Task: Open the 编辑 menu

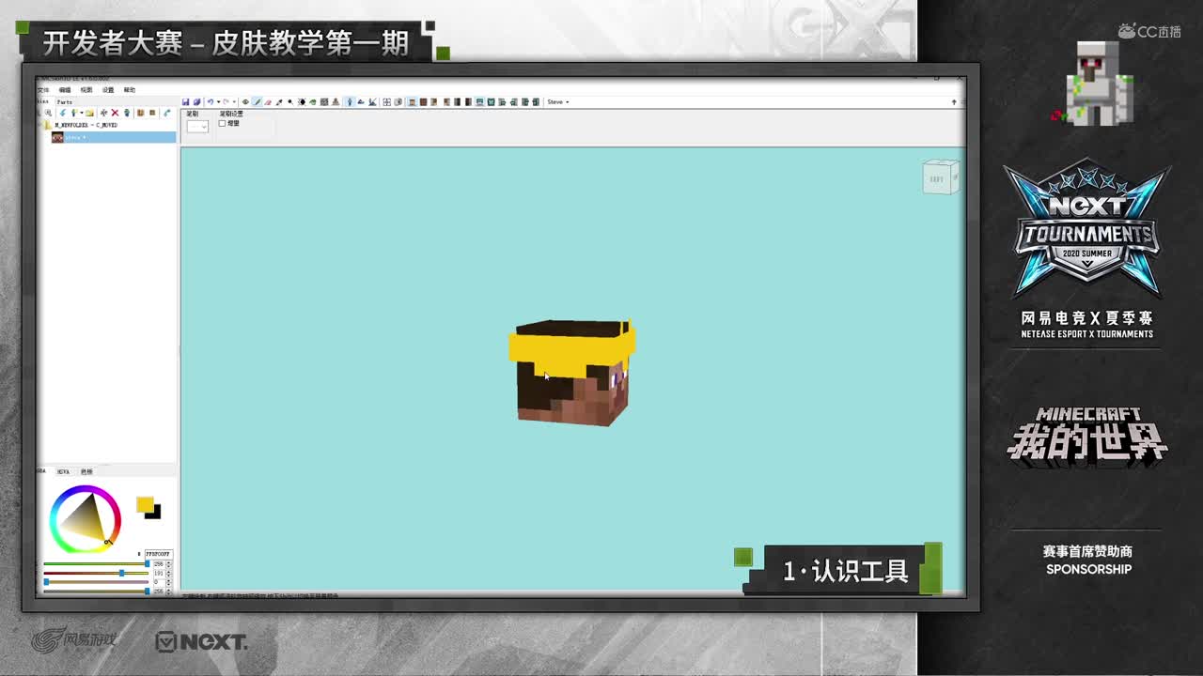Action: [65, 90]
